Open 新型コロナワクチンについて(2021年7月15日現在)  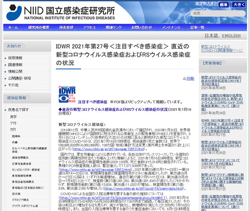pos(221,162)
